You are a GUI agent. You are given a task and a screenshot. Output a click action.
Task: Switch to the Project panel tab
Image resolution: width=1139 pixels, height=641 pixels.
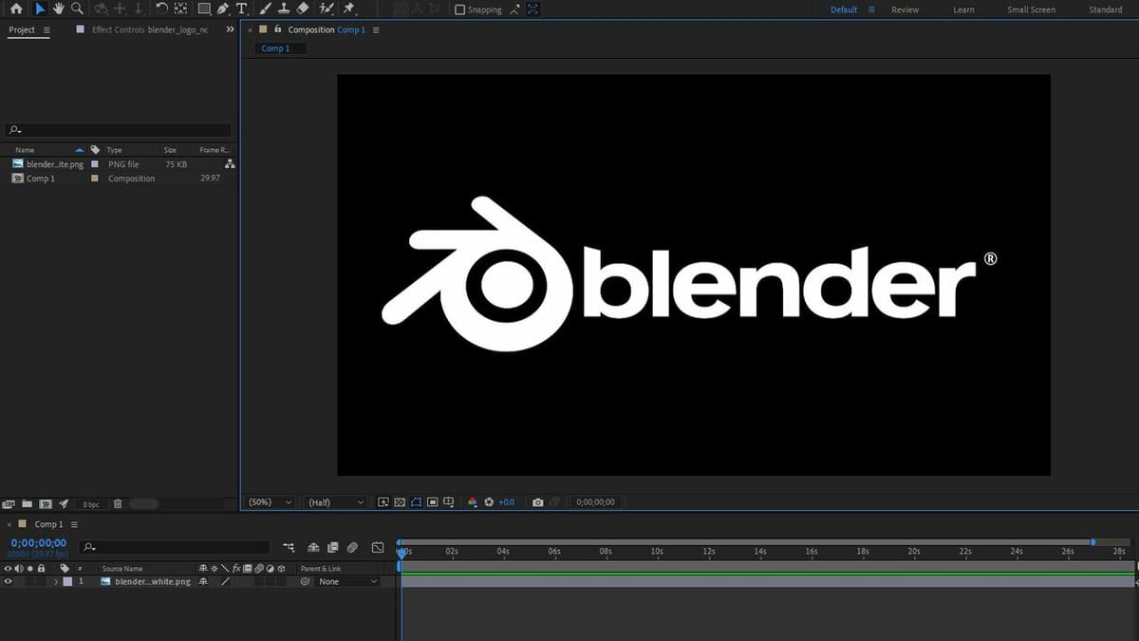pyautogui.click(x=22, y=29)
